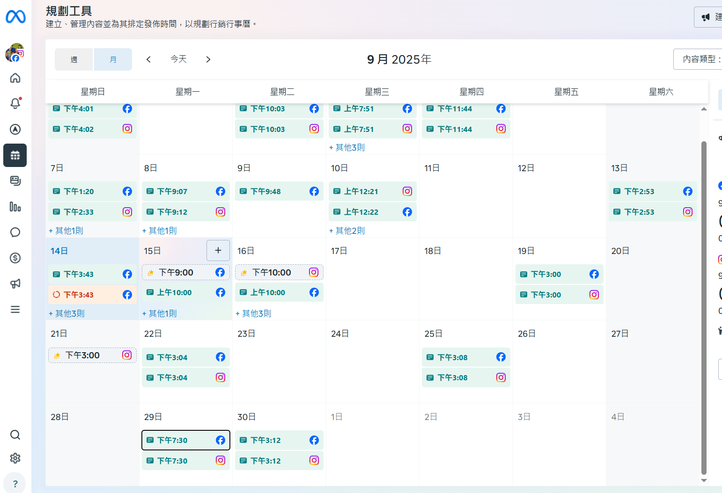Click the plus button on the 15th
The width and height of the screenshot is (722, 493).
coord(218,251)
